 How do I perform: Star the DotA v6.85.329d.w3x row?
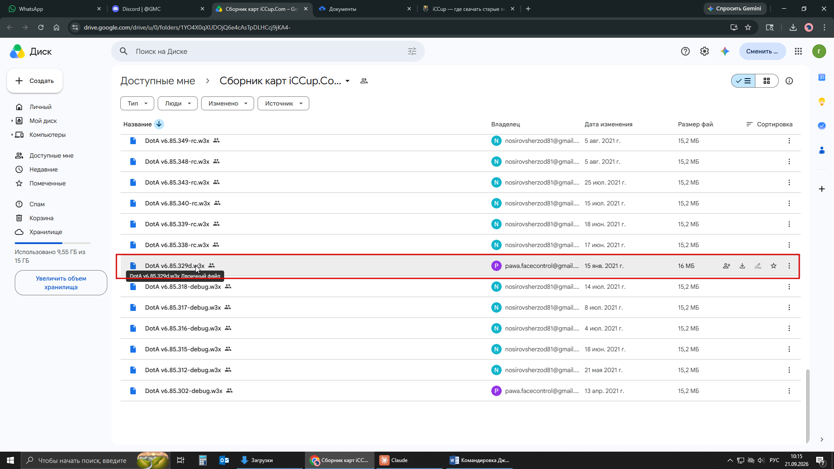pos(774,266)
